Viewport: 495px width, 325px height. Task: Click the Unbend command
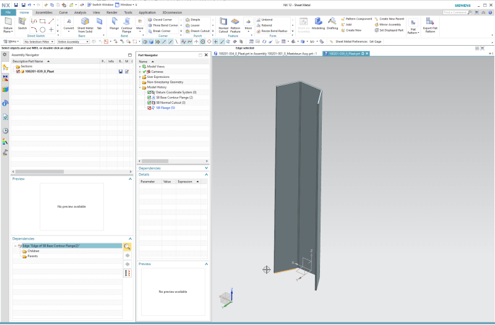click(x=265, y=20)
